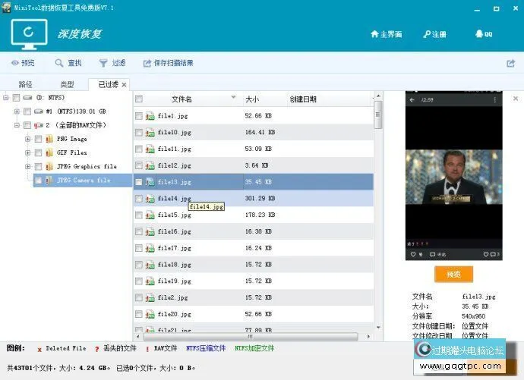Check the file13.jpg checkbox
The width and height of the screenshot is (524, 380).
coord(139,182)
